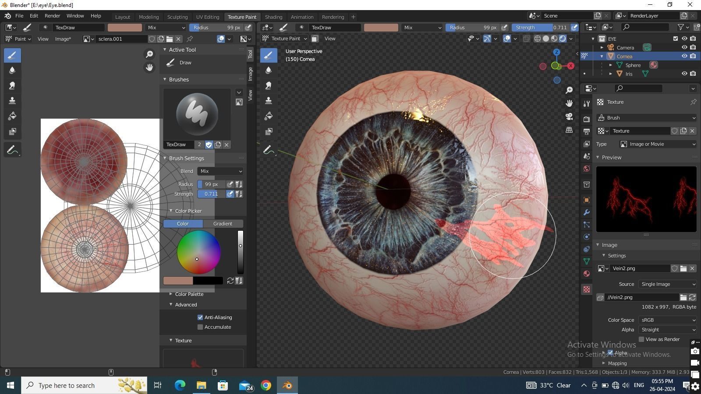Select the Gradient button in Color Picker
Screen dimensions: 701x394
pyautogui.click(x=223, y=224)
